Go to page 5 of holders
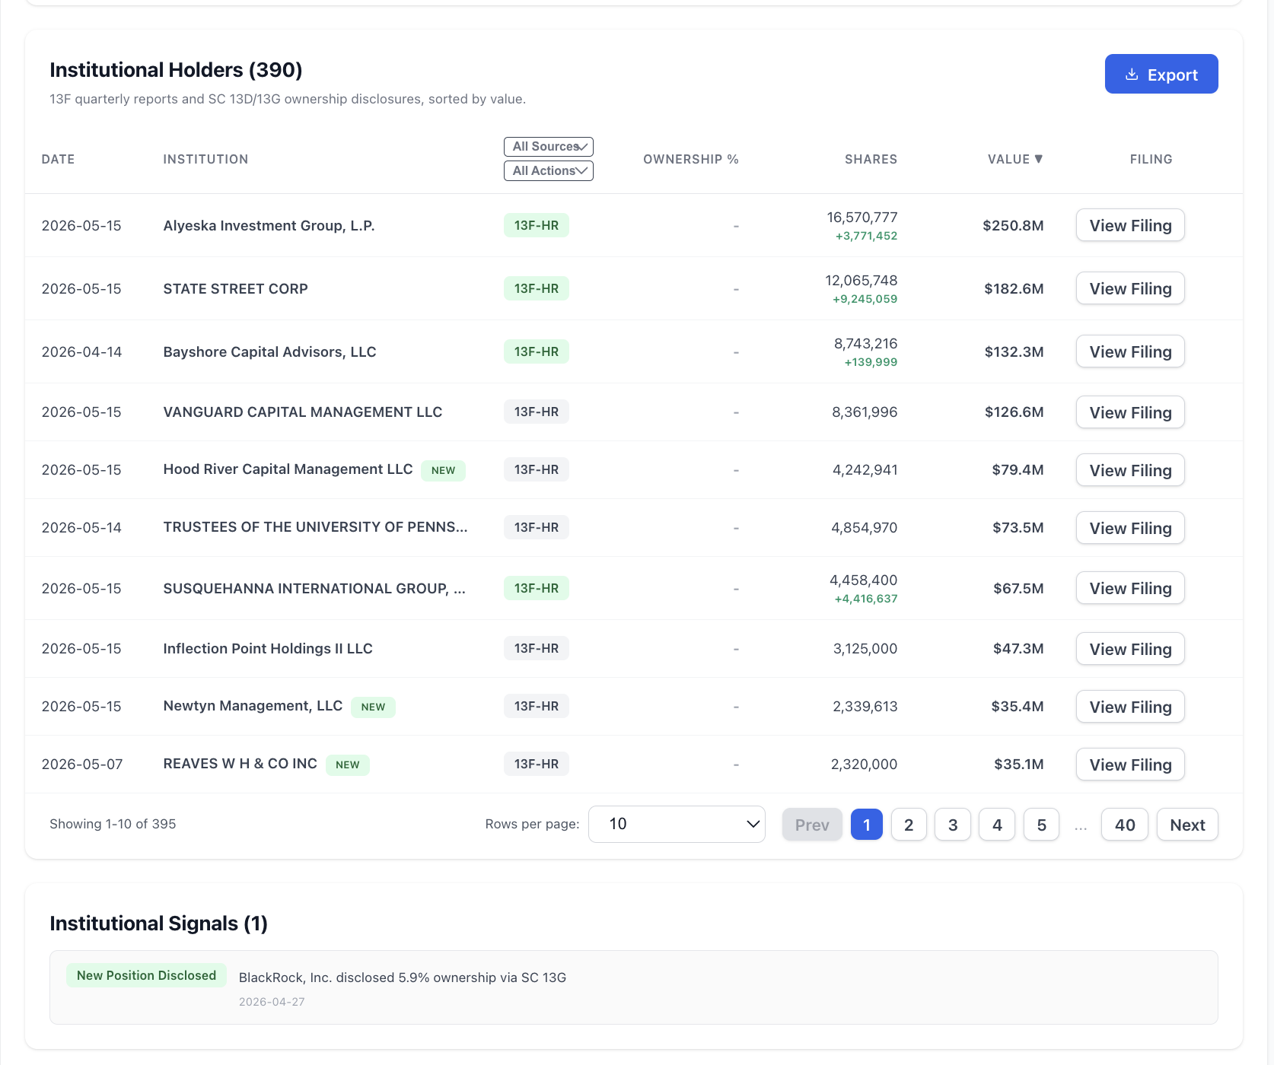The image size is (1274, 1065). coord(1042,825)
